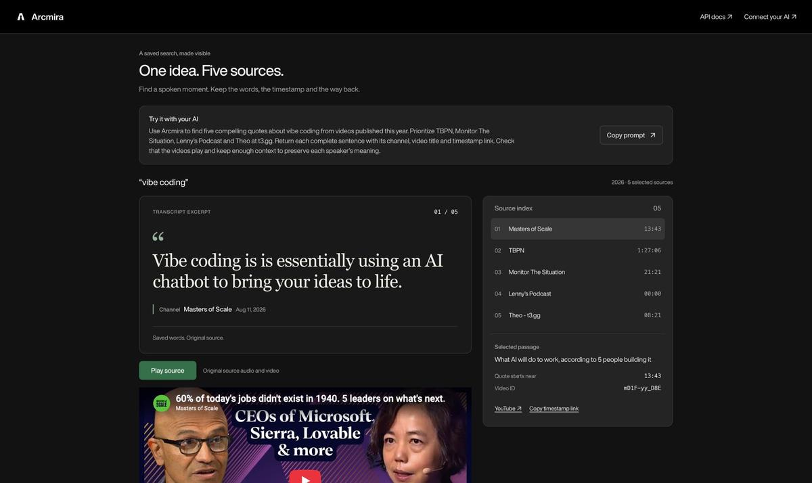Click the Saved words. Original source. note
Viewport: 812px width, 483px height.
coord(188,338)
